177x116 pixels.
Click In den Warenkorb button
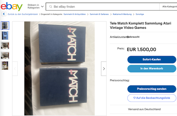[152, 69]
